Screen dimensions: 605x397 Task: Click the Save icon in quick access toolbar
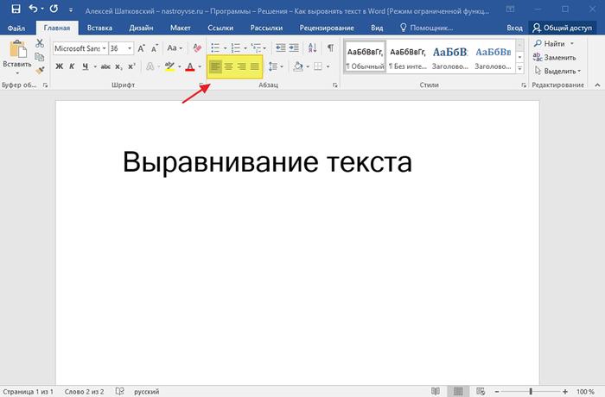15,9
